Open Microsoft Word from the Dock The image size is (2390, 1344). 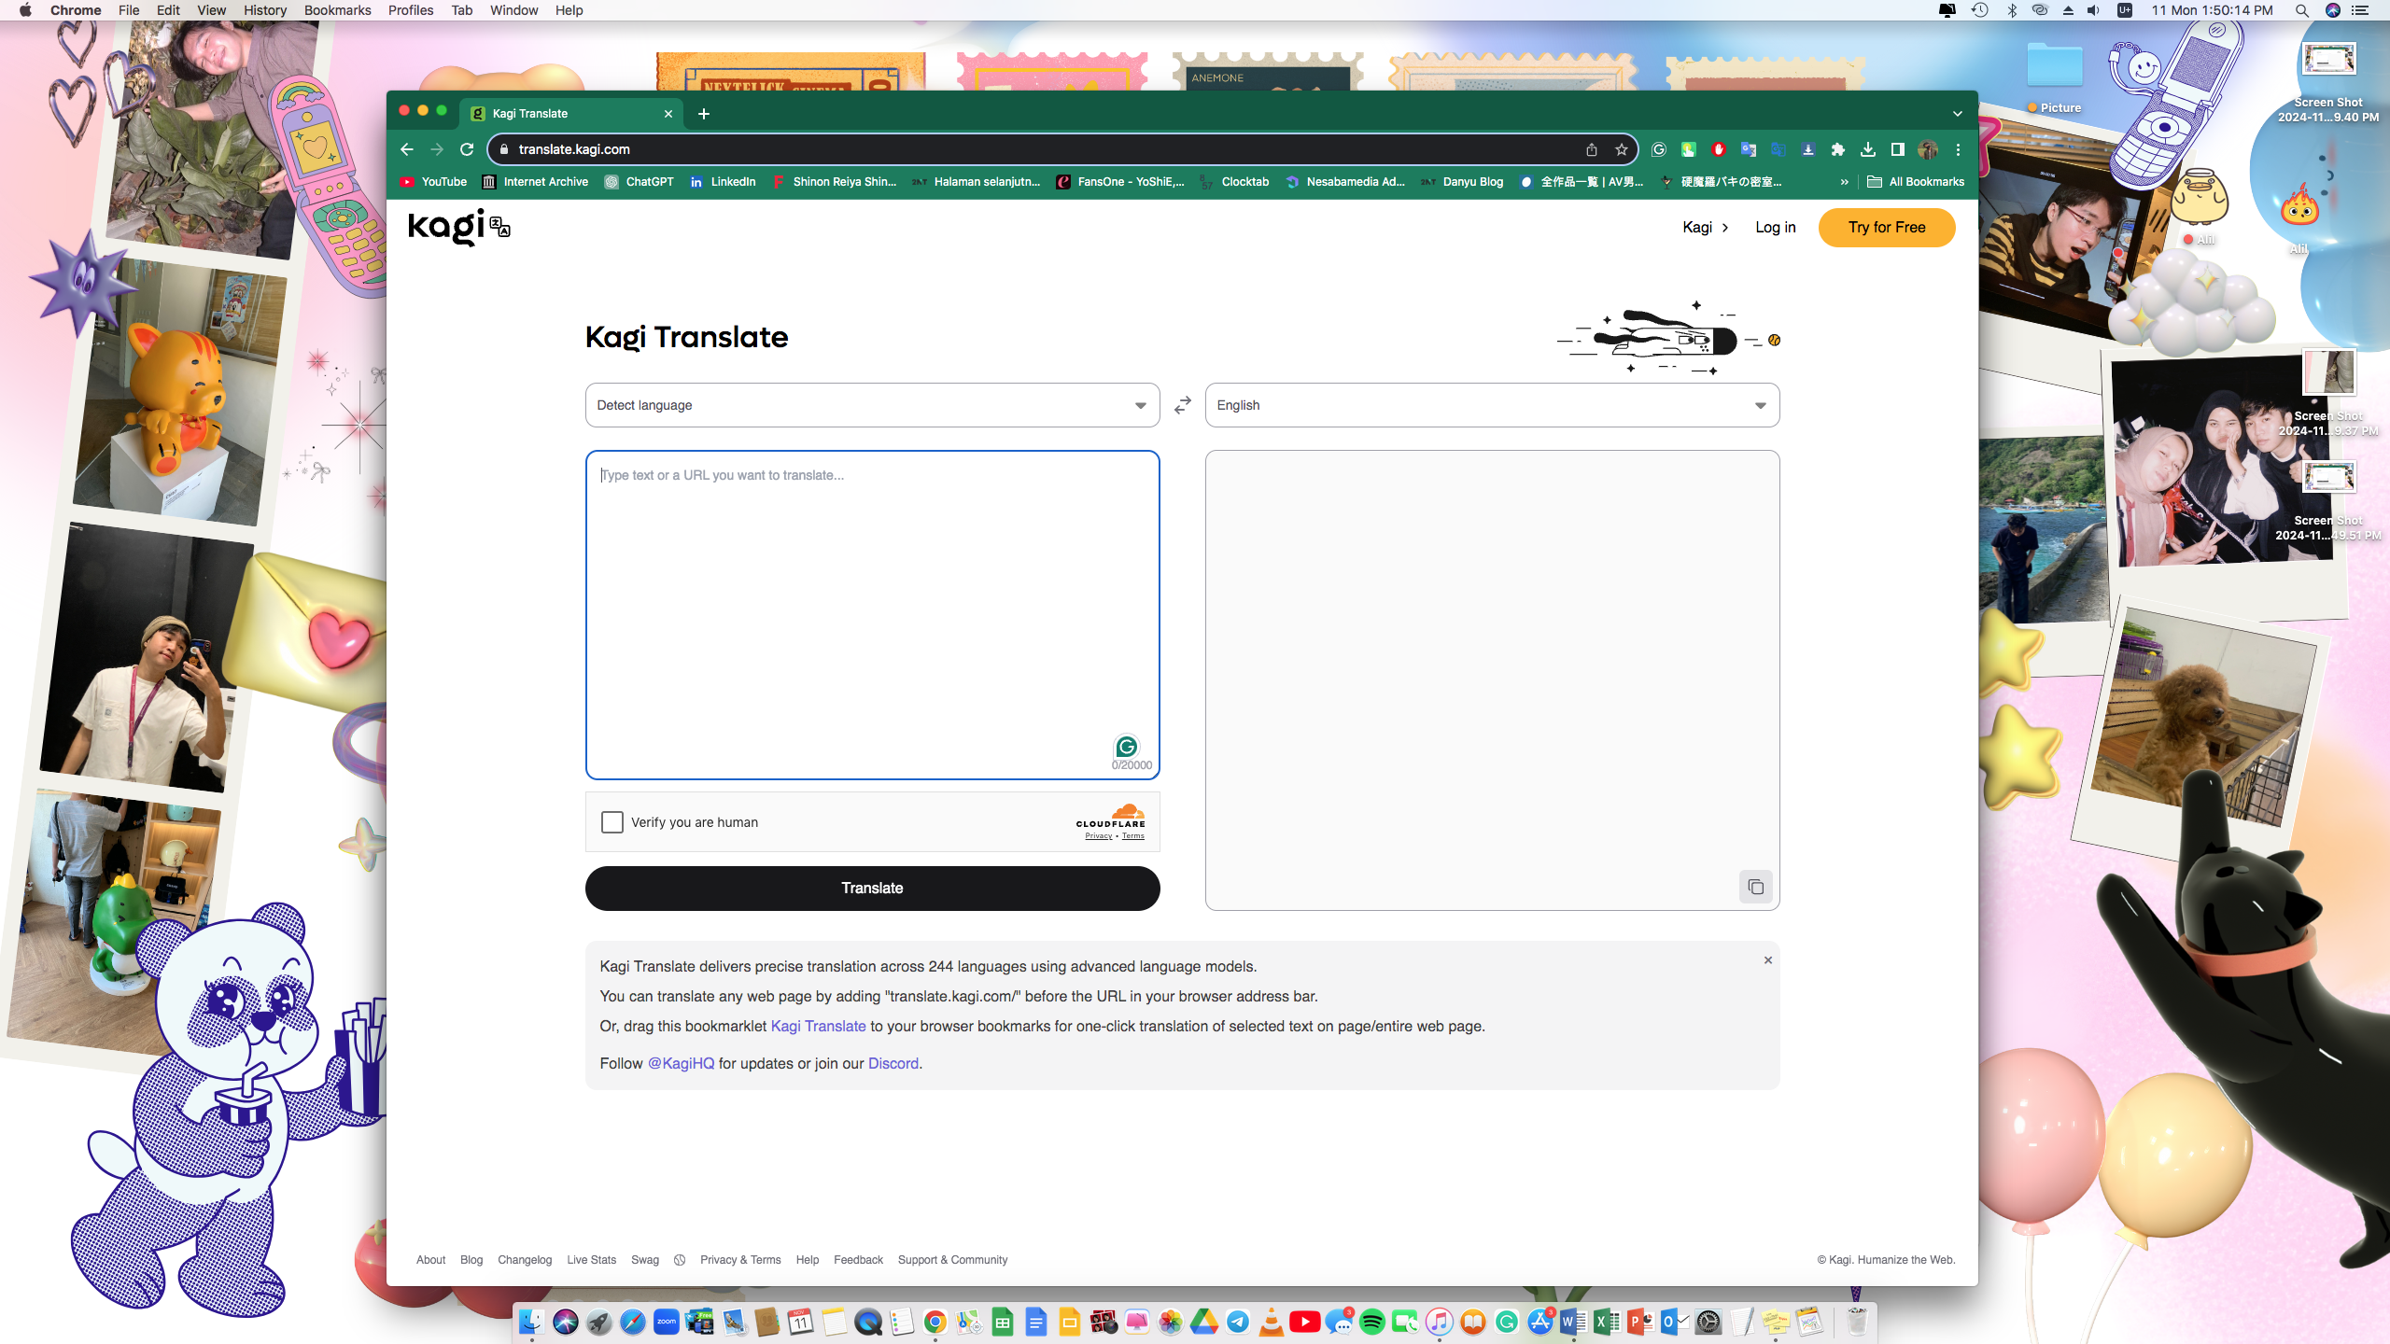[x=1574, y=1322]
